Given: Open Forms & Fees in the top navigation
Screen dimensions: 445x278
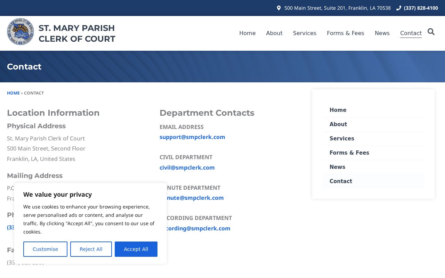Looking at the screenshot, I should coord(346,33).
